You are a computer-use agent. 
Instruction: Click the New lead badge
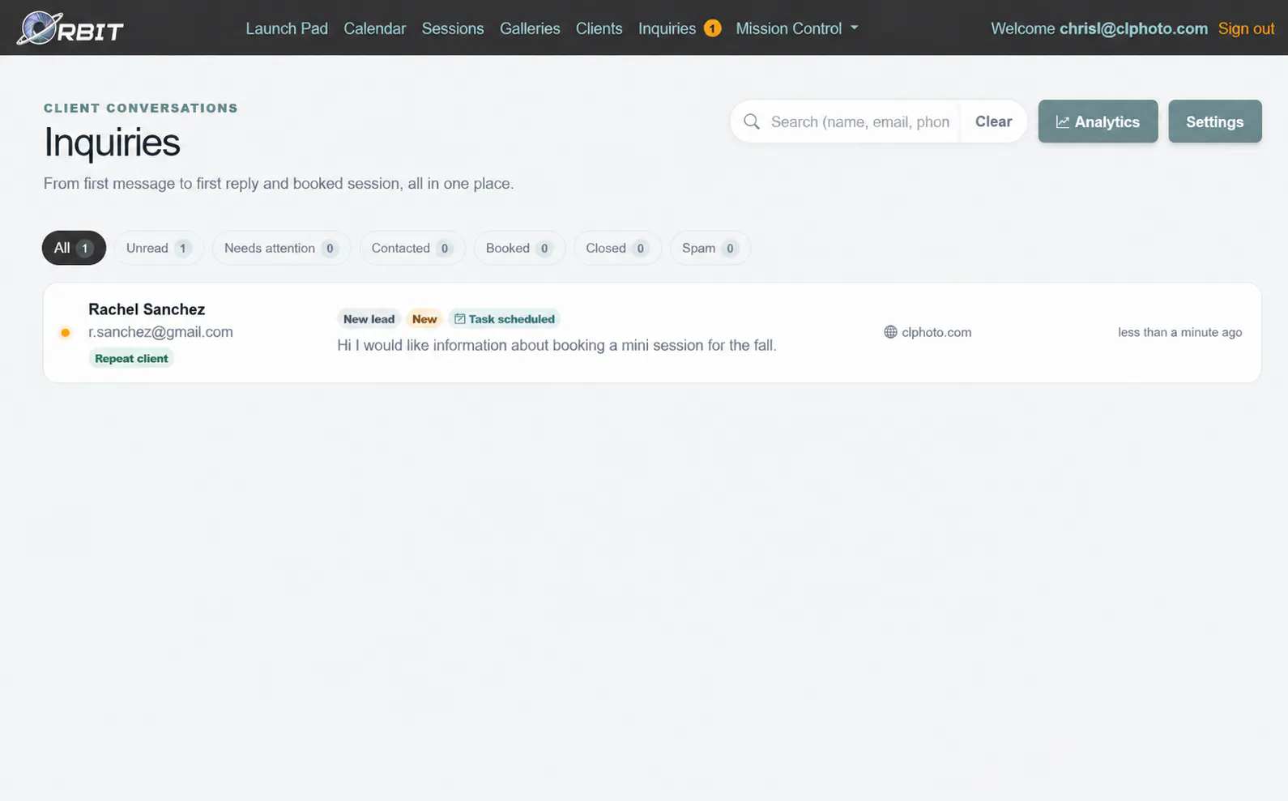pyautogui.click(x=369, y=319)
